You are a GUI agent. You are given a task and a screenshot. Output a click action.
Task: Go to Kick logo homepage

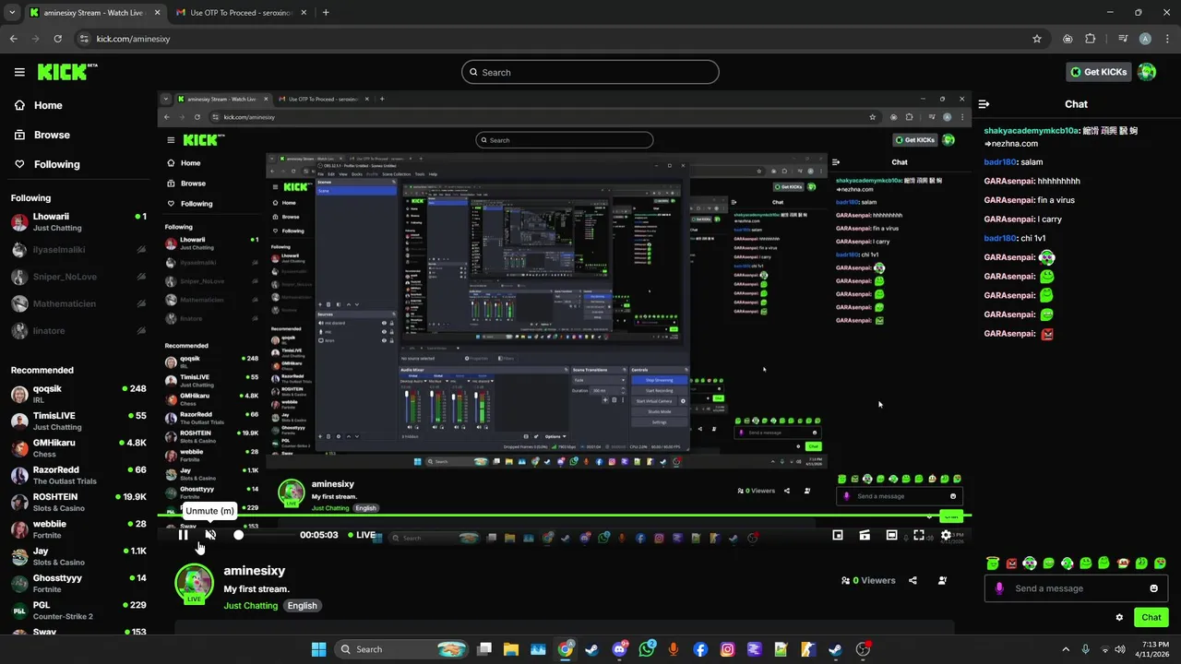(67, 72)
